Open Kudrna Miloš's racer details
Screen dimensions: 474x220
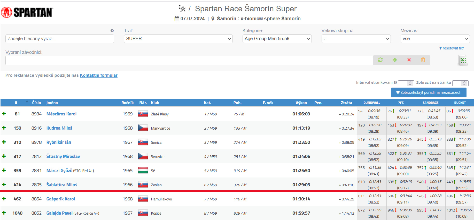coord(59,128)
